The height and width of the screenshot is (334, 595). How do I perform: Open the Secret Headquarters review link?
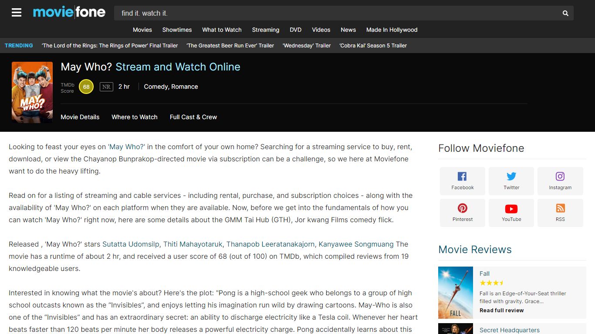coord(509,330)
